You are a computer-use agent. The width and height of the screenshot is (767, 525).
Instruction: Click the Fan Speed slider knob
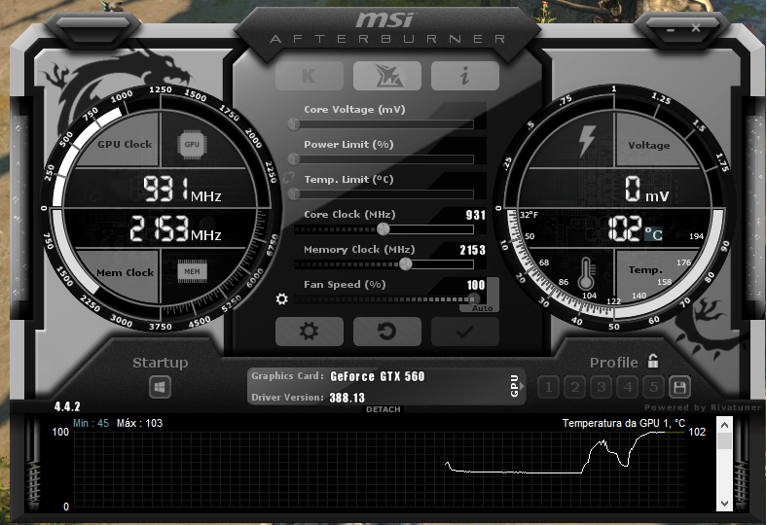click(x=473, y=298)
